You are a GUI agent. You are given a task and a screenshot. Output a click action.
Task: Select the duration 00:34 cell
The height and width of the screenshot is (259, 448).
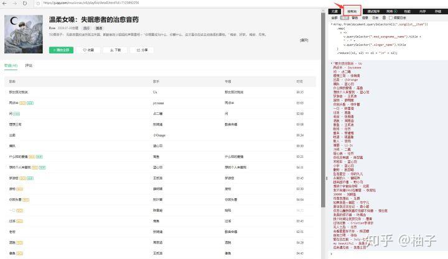[x=300, y=135]
